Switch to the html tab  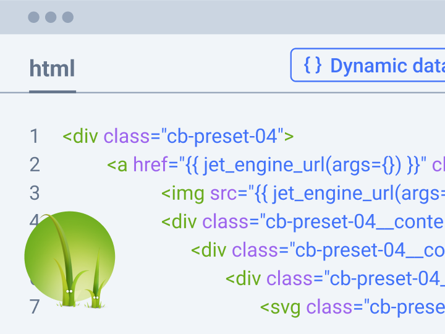tap(53, 69)
